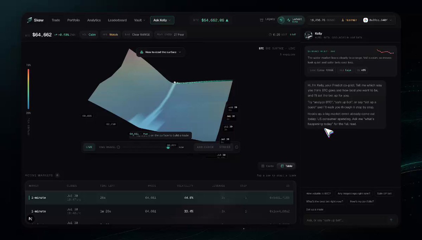
Task: Click the Google wallet account icon
Action: pos(366,20)
